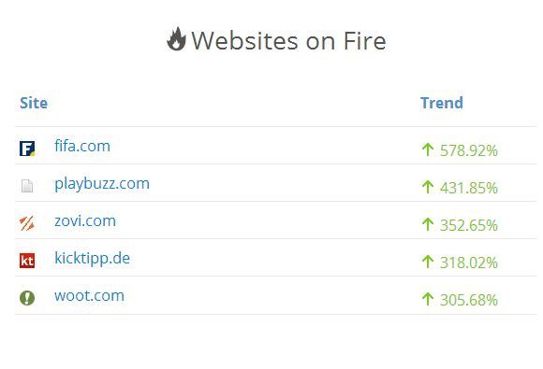The width and height of the screenshot is (543, 369).
Task: Sort by the Site column header
Action: pos(34,103)
